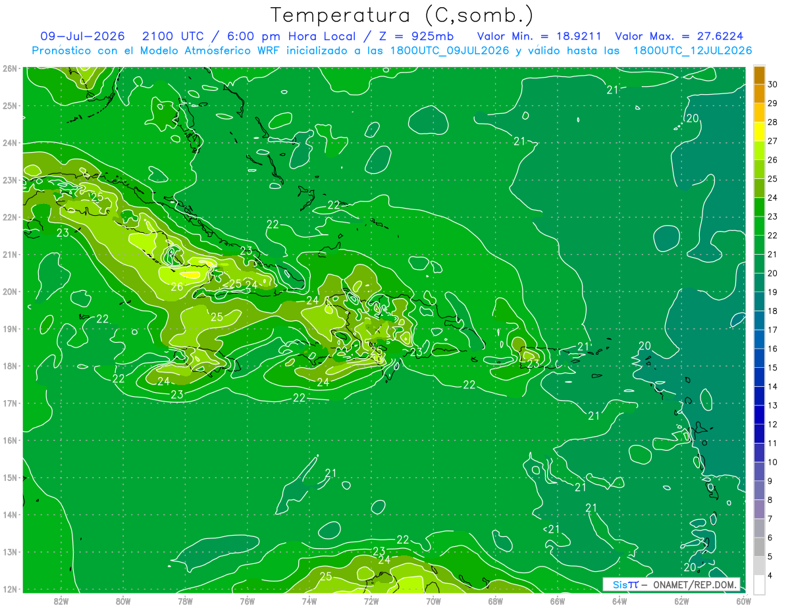790x610 pixels.
Task: Click the "23N" latitude axis label
Action: [x=9, y=180]
